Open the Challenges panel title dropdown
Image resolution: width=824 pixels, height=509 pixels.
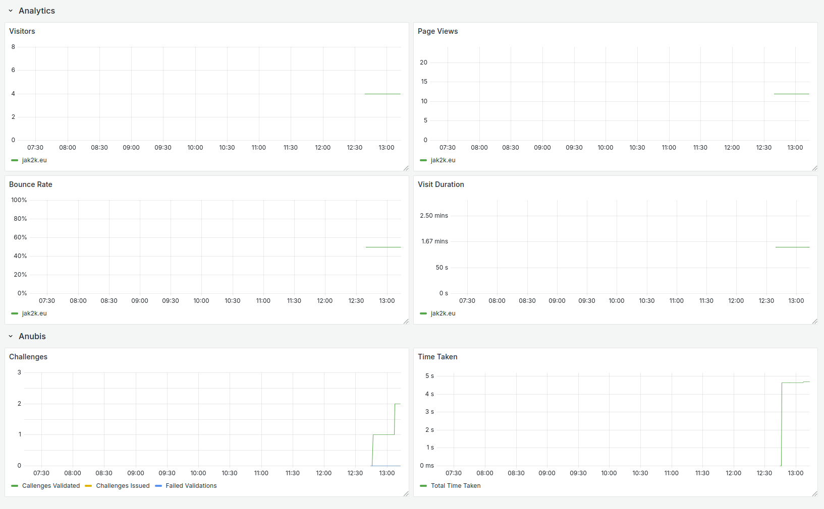[x=28, y=357]
